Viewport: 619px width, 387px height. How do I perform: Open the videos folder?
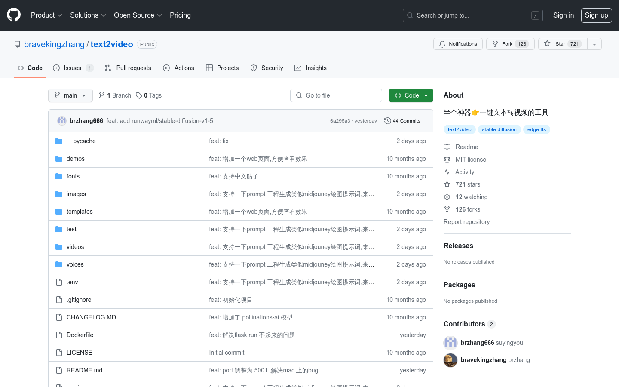point(75,247)
